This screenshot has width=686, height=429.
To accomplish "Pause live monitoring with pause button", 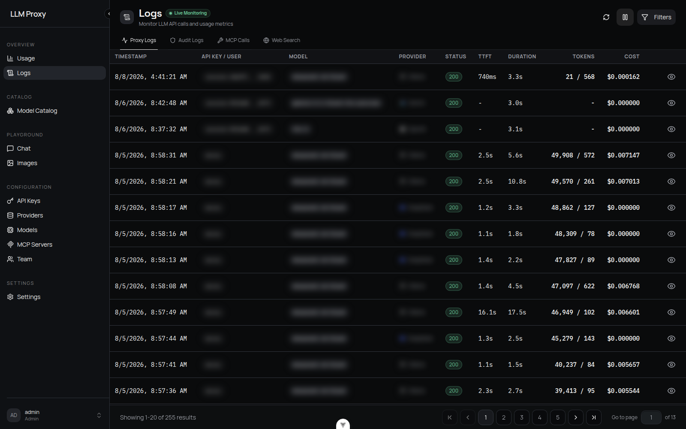I will pyautogui.click(x=625, y=17).
